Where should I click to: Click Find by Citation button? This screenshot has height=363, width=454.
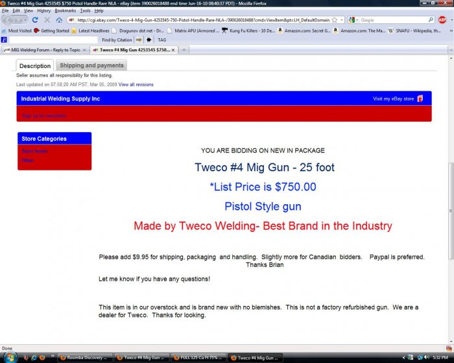117,40
